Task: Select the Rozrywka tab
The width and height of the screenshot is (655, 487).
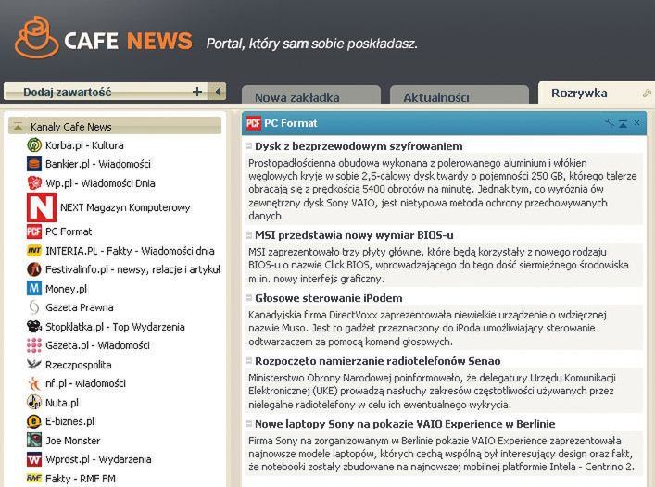Action: click(579, 93)
